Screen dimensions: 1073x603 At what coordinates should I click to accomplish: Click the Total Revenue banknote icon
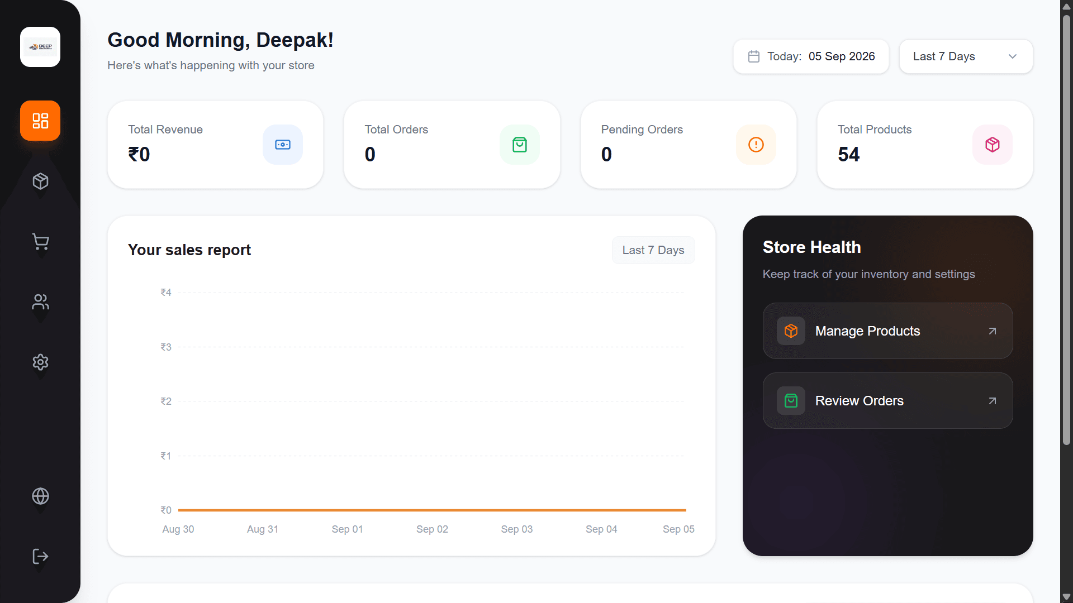pyautogui.click(x=283, y=145)
